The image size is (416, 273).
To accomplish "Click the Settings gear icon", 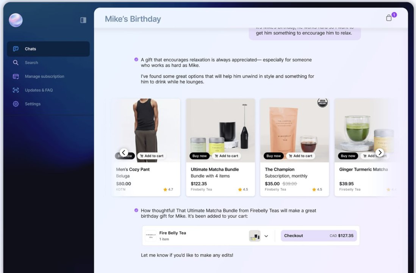I will (x=16, y=104).
